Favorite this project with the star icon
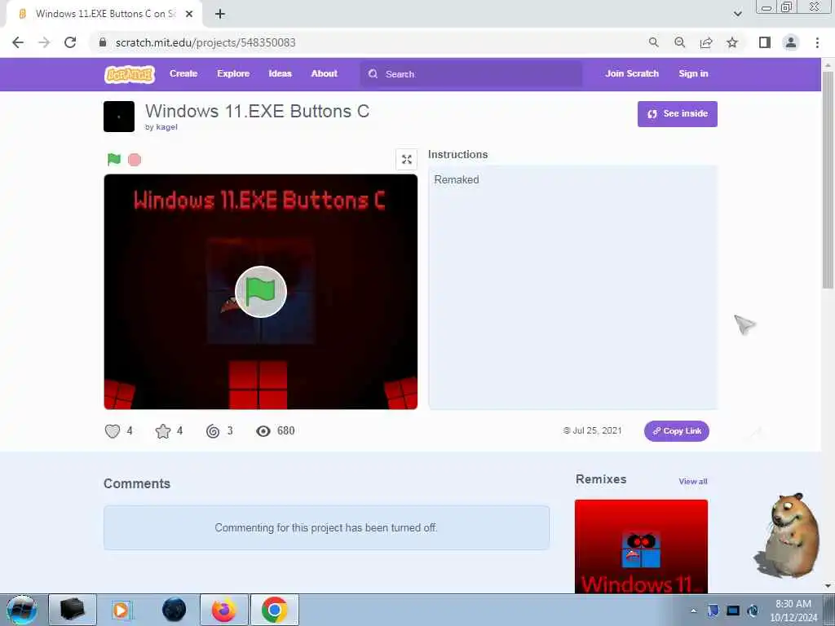Image resolution: width=835 pixels, height=626 pixels. (163, 430)
